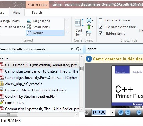Choose Medium-sized icons layout
This screenshot has width=143, height=126.
tap(13, 27)
